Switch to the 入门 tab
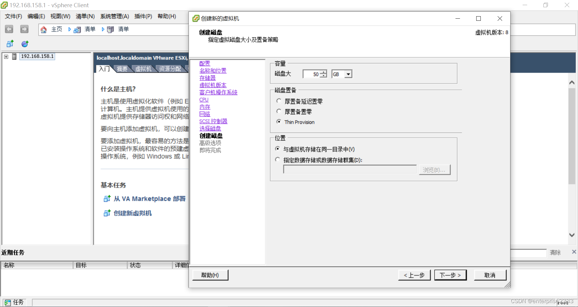The width and height of the screenshot is (578, 307). pyautogui.click(x=104, y=69)
